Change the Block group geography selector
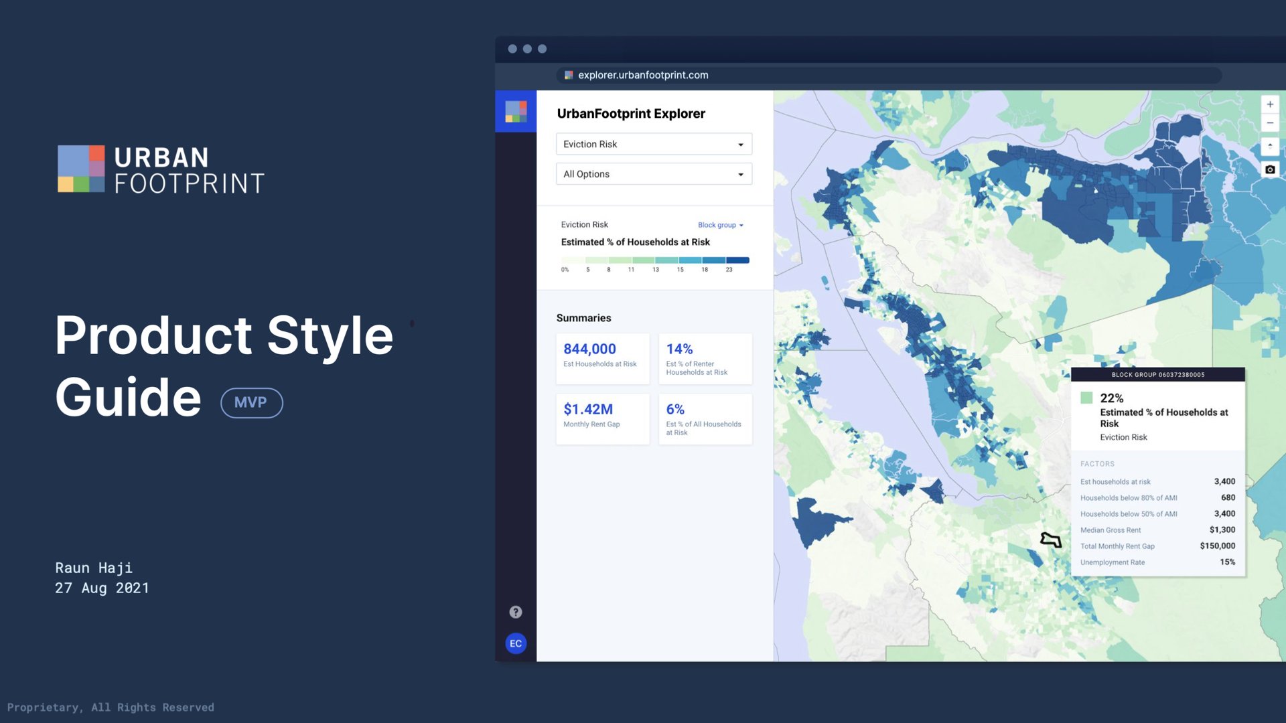This screenshot has width=1286, height=723. 721,225
